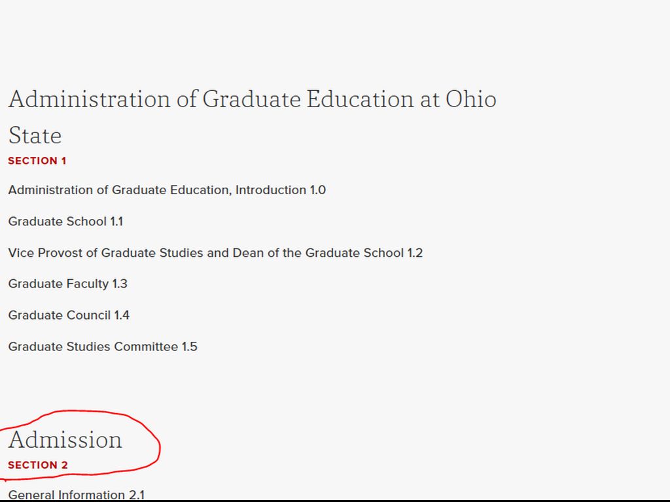670x502 pixels.
Task: Click the hand-drawn red circle outline
Action: pos(159,444)
